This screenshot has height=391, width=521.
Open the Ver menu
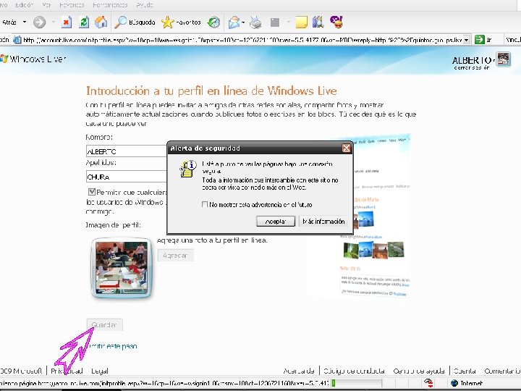point(46,4)
